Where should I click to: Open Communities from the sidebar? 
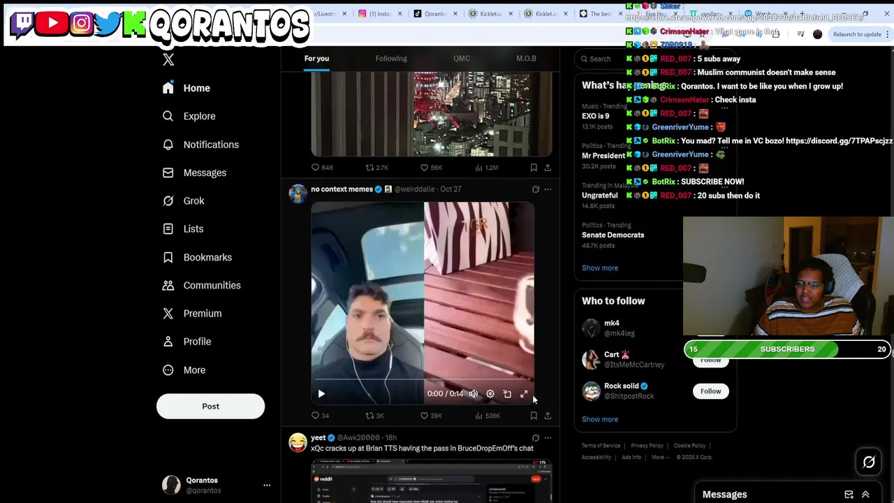(x=202, y=285)
